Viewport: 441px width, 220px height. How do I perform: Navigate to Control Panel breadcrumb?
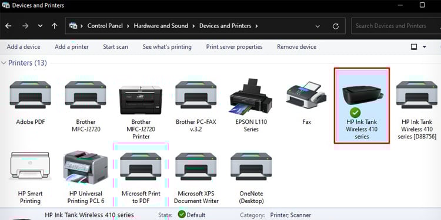(x=105, y=26)
